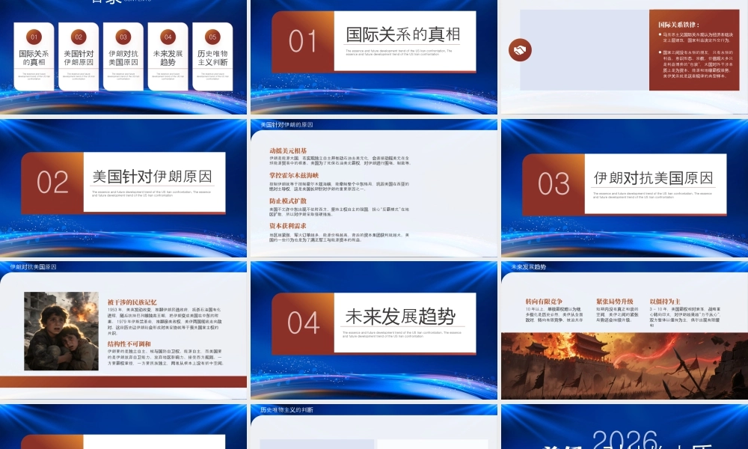Click the 掌控霍尔木兹海峡 heading
748x449 pixels.
coord(294,176)
